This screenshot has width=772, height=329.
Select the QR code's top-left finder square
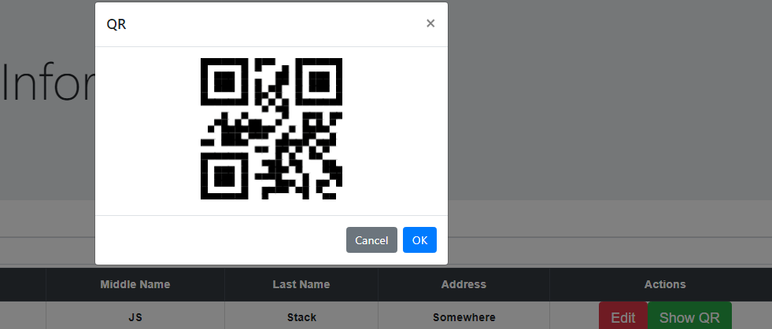(x=224, y=82)
